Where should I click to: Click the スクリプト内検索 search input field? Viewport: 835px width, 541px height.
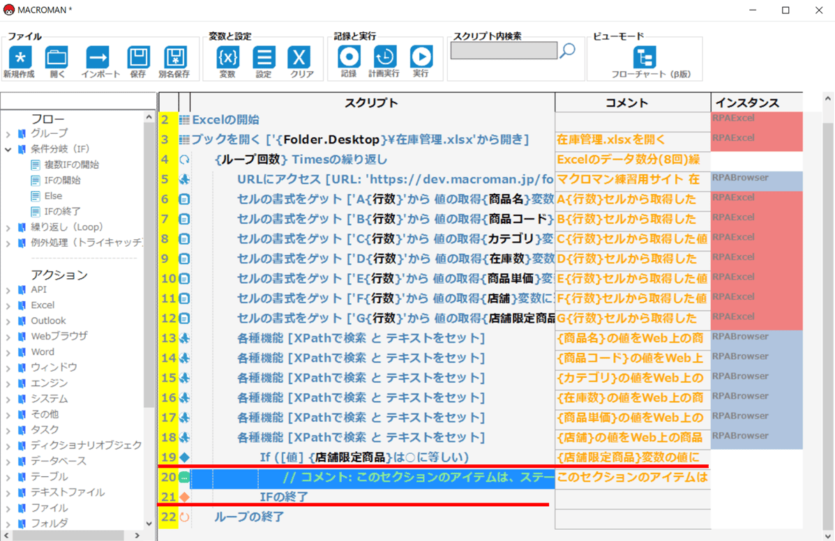(x=504, y=50)
